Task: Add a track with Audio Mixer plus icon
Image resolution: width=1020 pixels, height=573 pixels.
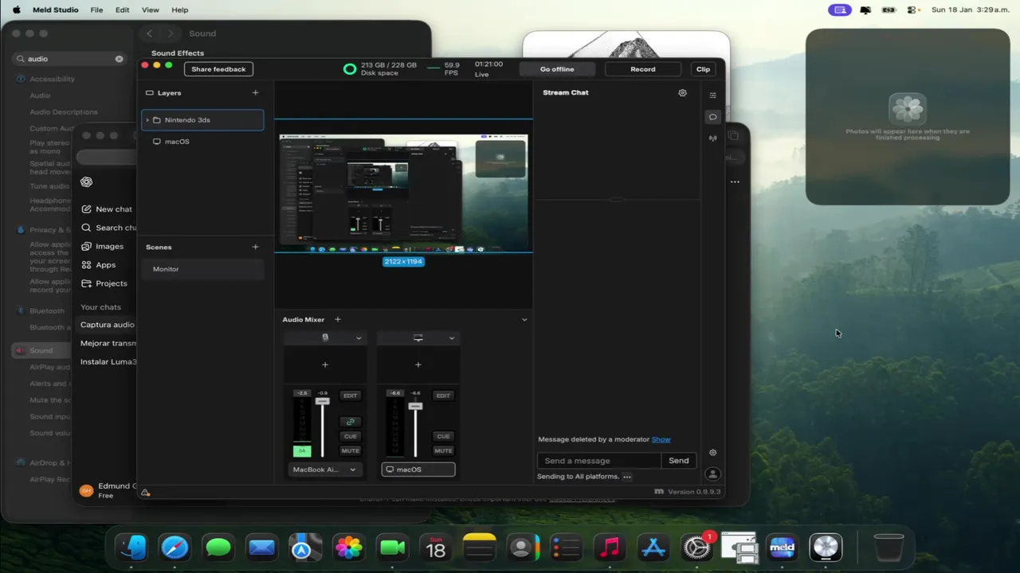Action: click(337, 319)
